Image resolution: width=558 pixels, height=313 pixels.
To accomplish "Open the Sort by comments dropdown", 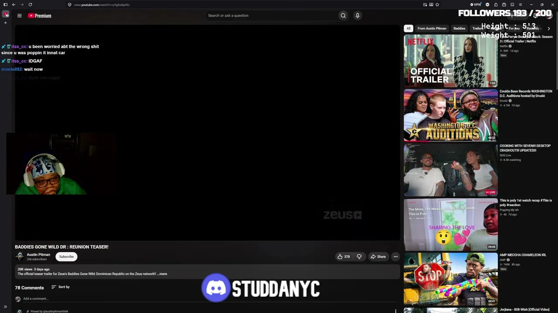I will pyautogui.click(x=61, y=287).
